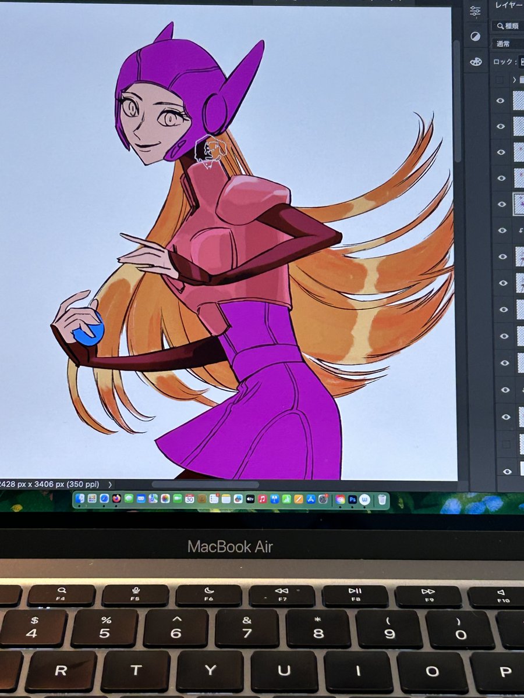Open the Properties panel sliders icon

click(x=475, y=11)
